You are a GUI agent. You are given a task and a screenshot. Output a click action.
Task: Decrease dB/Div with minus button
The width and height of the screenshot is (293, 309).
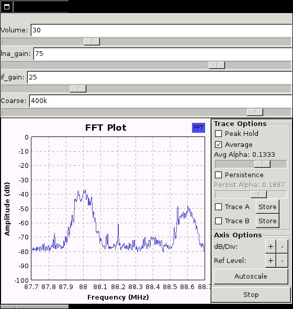tap(282, 246)
